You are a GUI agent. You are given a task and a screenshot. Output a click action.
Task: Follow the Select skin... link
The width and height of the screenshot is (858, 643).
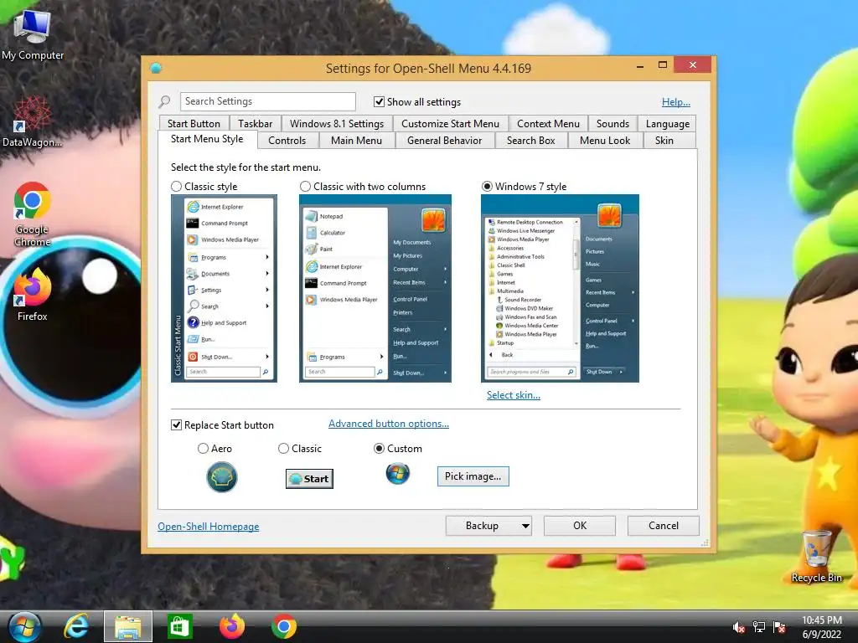[x=514, y=395]
